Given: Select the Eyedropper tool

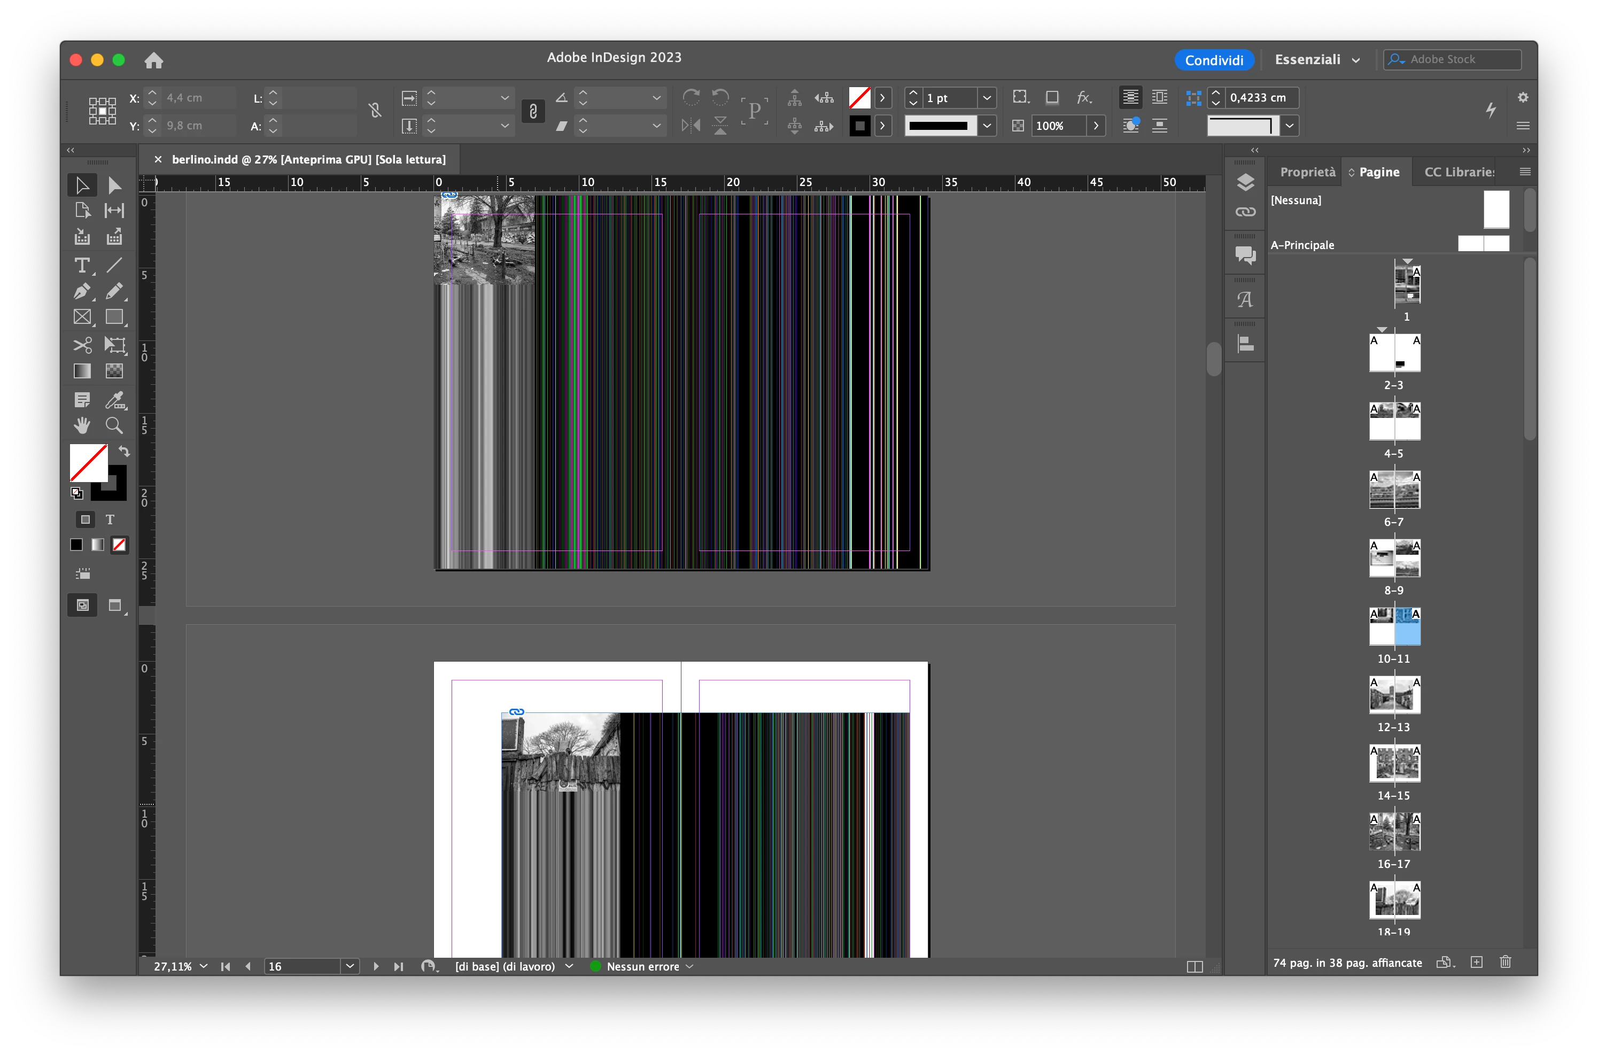Looking at the screenshot, I should [114, 400].
